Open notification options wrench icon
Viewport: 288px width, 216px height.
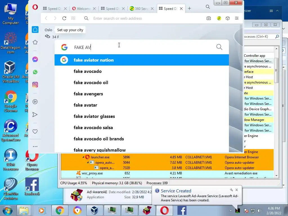(x=231, y=190)
